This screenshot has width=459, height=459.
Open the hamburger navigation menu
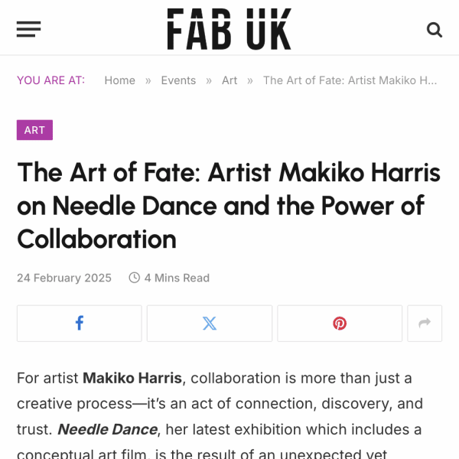[28, 29]
